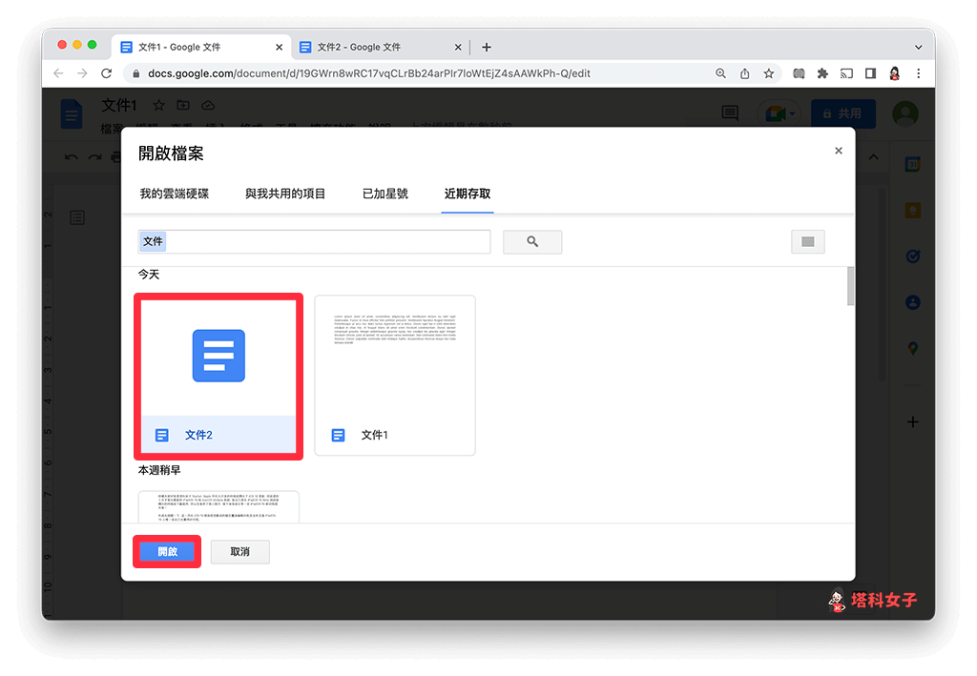Screen dimensions: 977x676
Task: Click the search magnifier button in dialog
Action: pos(532,242)
